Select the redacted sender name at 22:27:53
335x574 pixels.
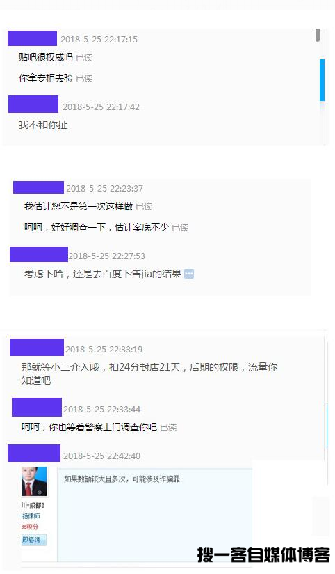pyautogui.click(x=39, y=254)
